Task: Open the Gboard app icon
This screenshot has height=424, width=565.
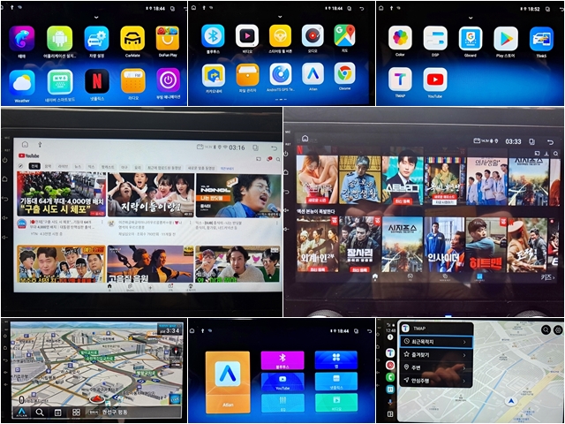Action: point(471,38)
